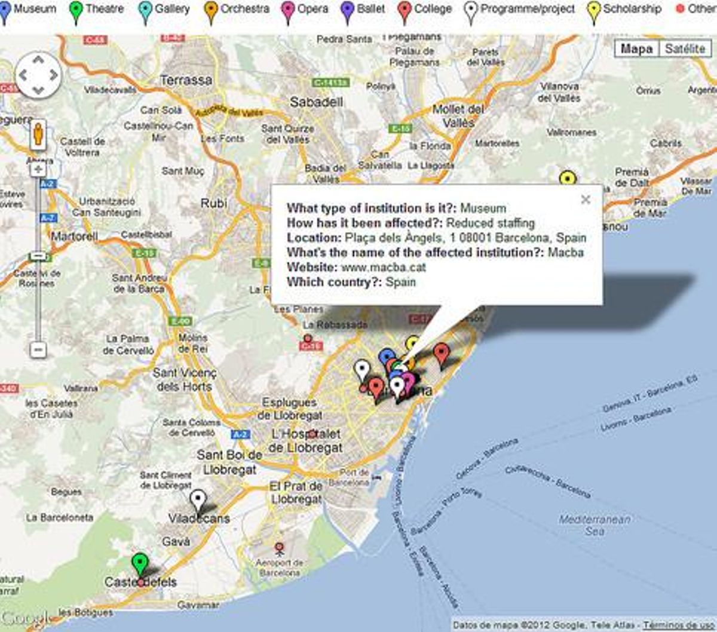Open the white map marker at Viladecans
The height and width of the screenshot is (632, 717).
coord(197,501)
